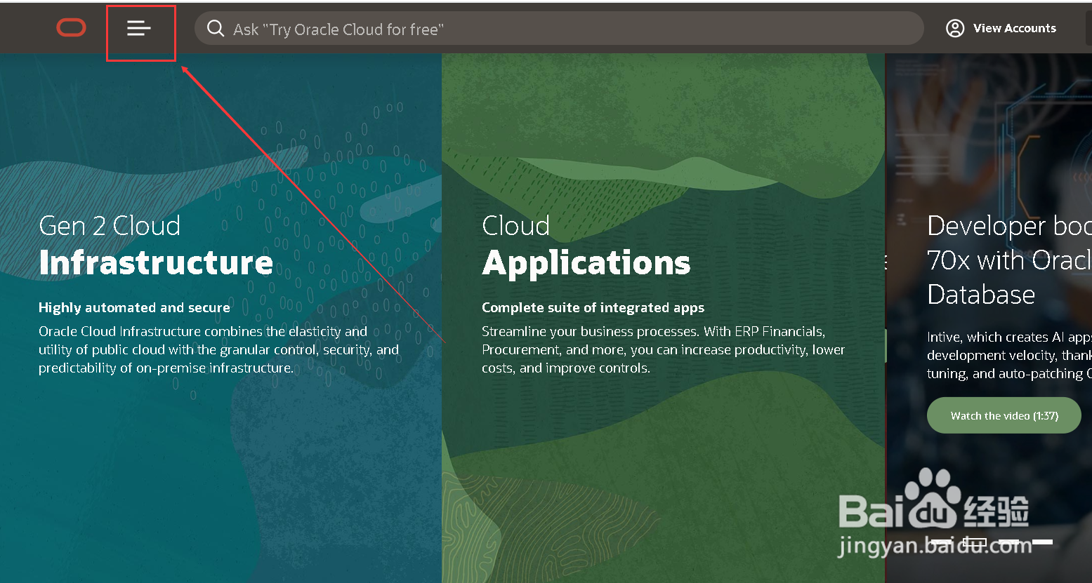The width and height of the screenshot is (1092, 583).
Task: Click Highly automated and secure subheading
Action: (x=134, y=307)
